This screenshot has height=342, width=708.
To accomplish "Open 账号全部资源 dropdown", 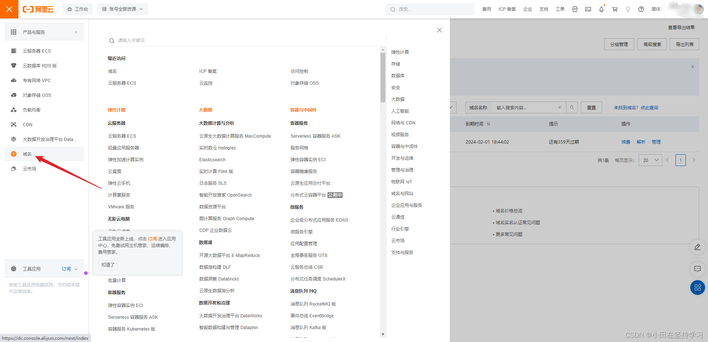I will click(122, 9).
